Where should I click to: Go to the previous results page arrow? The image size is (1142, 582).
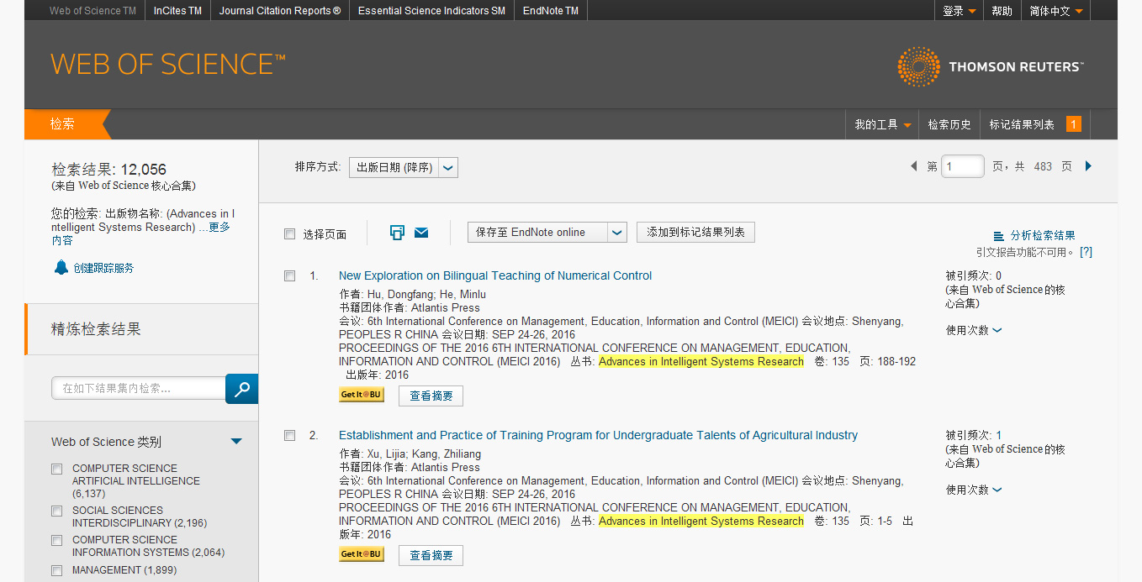(x=914, y=166)
